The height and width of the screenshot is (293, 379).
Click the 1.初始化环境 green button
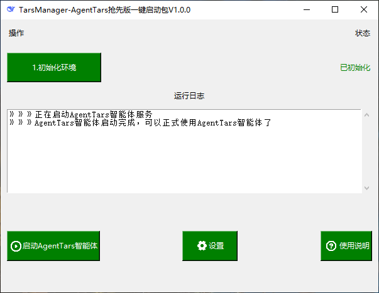click(54, 67)
